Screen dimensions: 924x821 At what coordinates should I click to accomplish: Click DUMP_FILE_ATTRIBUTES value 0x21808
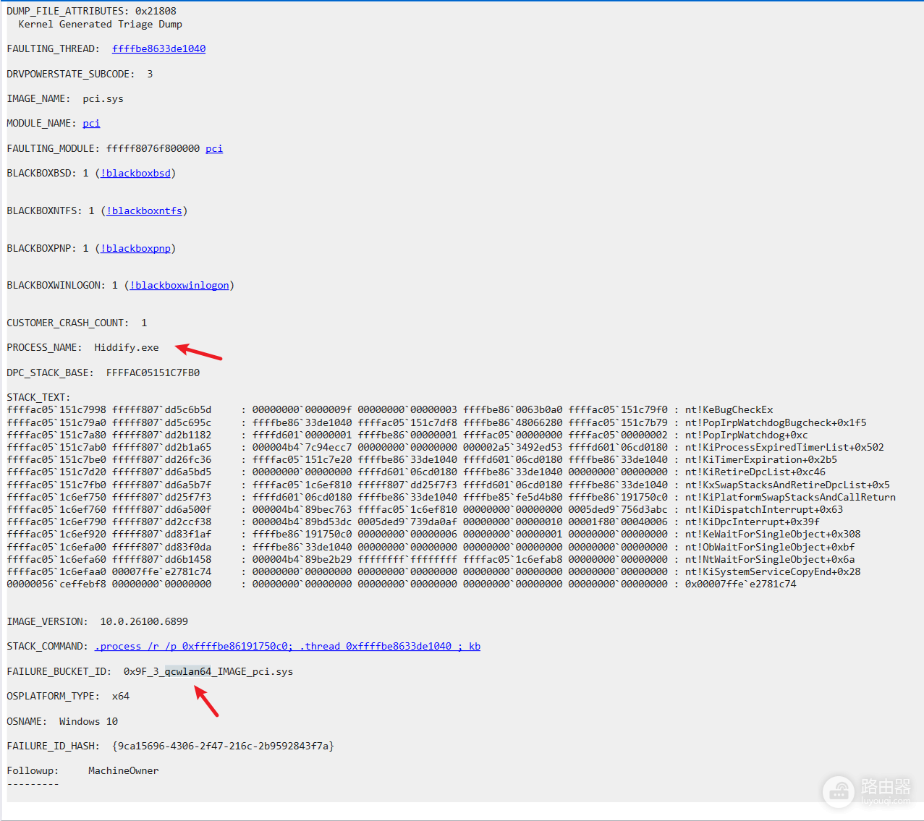click(156, 11)
